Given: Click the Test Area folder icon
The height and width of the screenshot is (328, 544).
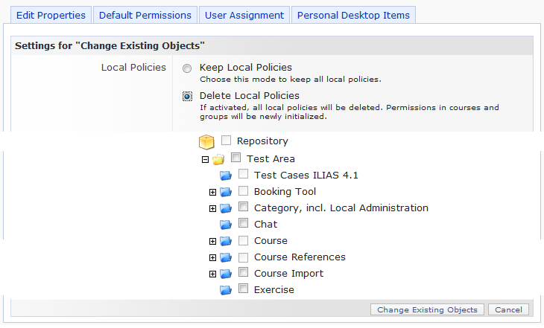Looking at the screenshot, I should [x=218, y=159].
